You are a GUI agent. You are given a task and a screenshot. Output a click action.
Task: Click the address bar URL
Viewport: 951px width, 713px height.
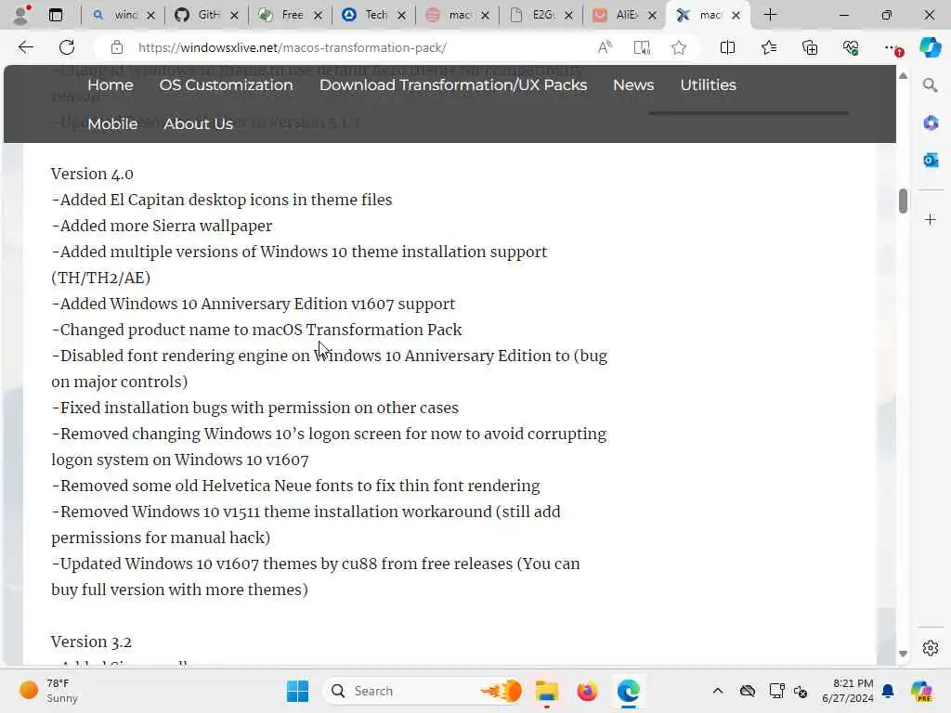[293, 47]
